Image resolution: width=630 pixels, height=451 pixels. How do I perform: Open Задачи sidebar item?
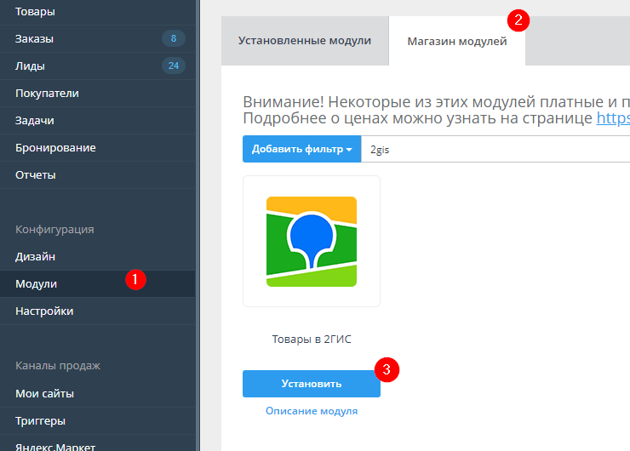coord(35,120)
